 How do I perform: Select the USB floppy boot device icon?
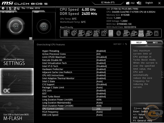[x=149, y=33]
